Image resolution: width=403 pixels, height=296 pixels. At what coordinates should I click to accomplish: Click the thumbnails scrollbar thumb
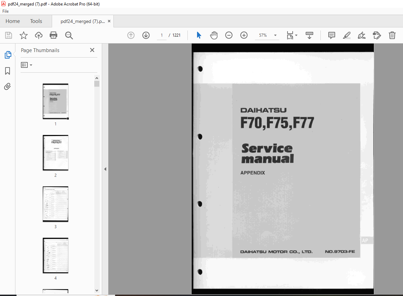(x=97, y=84)
